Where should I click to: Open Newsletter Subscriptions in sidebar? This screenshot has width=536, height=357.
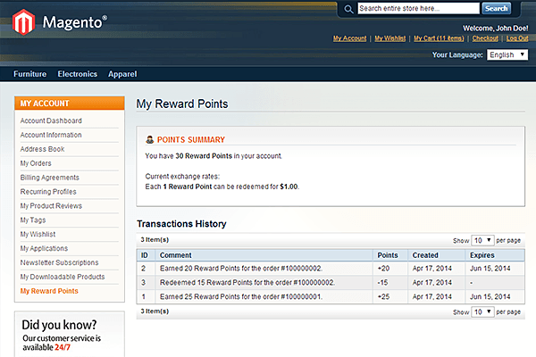coord(60,262)
